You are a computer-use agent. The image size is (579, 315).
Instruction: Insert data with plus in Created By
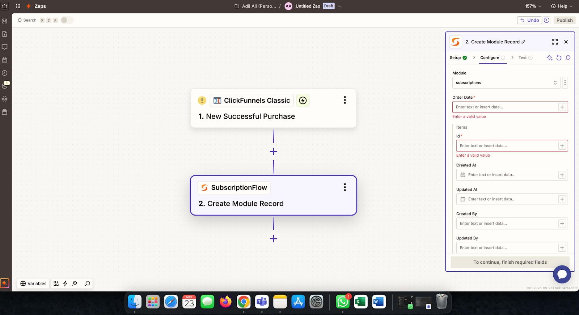click(562, 224)
